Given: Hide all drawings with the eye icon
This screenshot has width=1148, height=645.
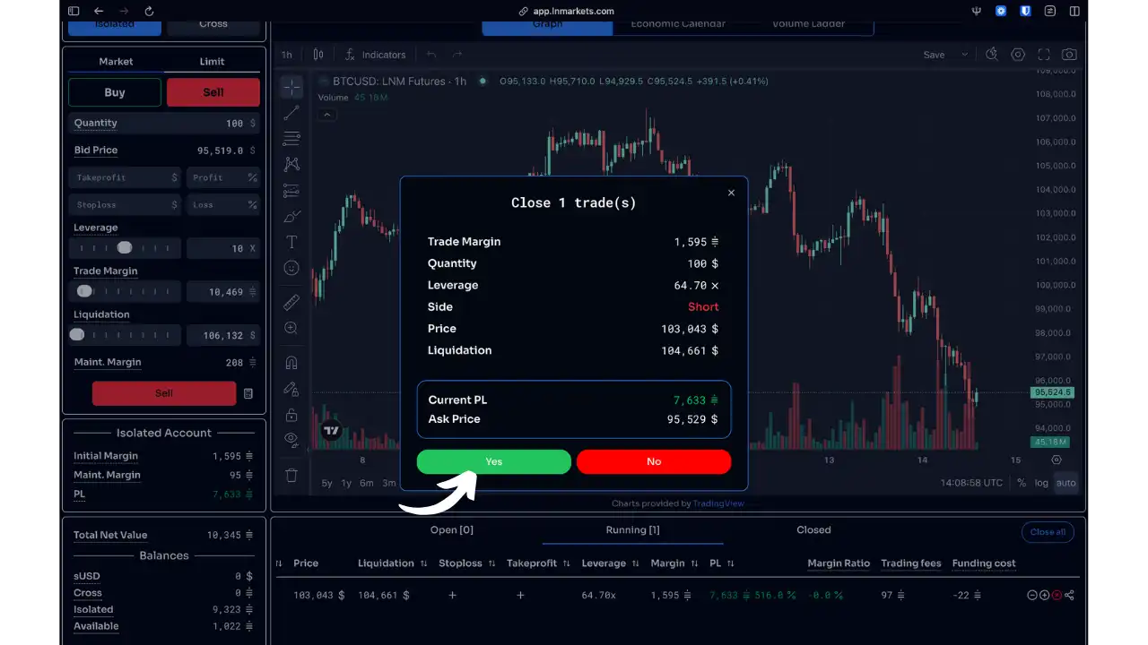Looking at the screenshot, I should [291, 439].
